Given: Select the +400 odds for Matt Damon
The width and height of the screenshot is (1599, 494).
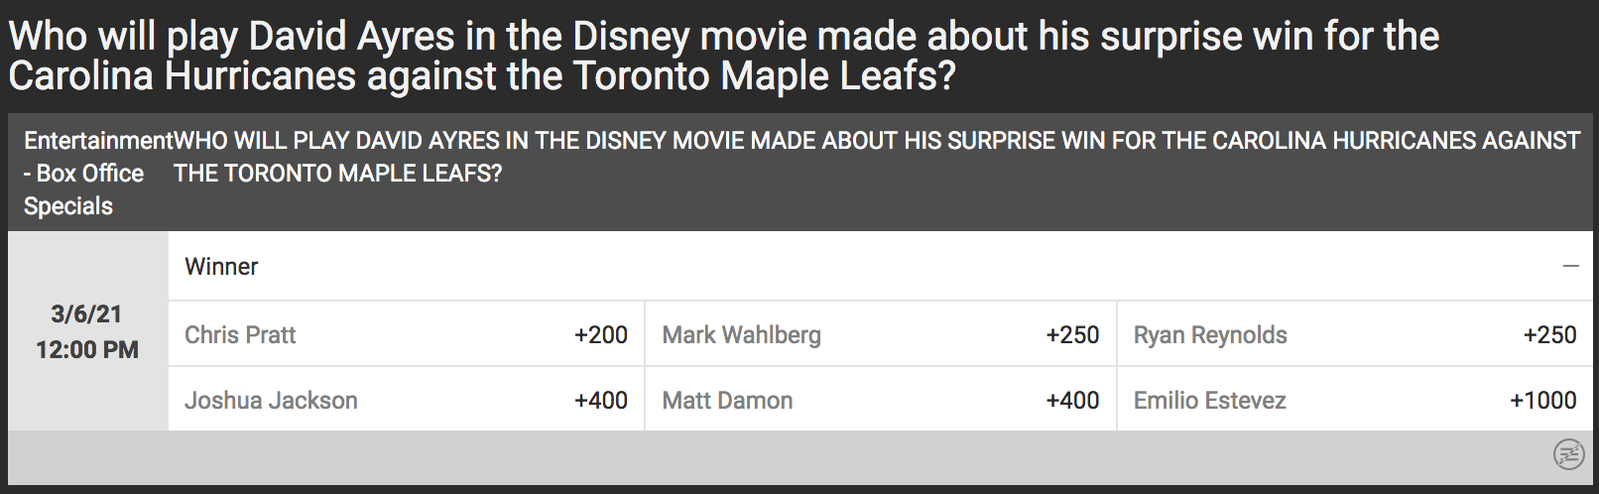Looking at the screenshot, I should click(x=1071, y=401).
